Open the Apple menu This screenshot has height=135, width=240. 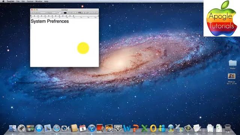pyautogui.click(x=3, y=1)
